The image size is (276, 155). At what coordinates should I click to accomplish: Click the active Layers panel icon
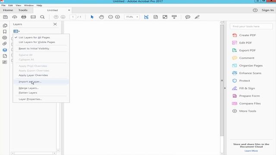pos(5,50)
